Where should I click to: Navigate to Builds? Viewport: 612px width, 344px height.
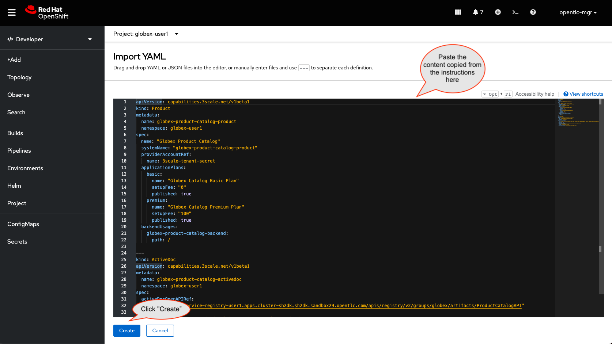[x=15, y=133]
